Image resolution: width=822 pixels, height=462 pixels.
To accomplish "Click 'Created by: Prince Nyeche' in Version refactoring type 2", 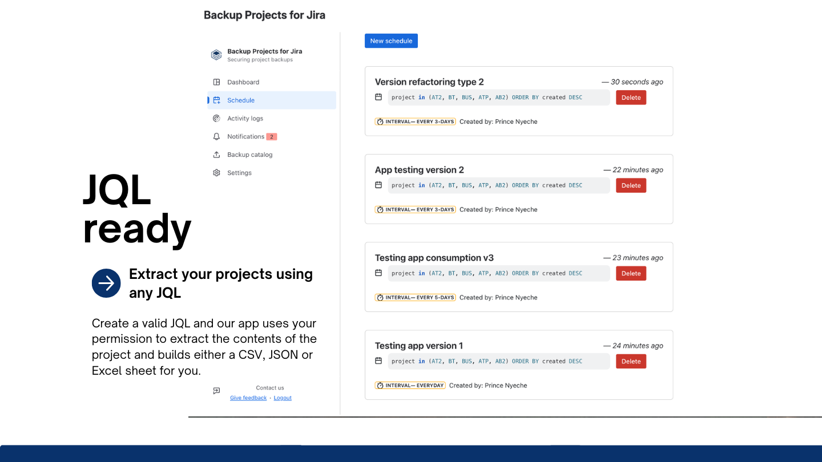I will [498, 122].
